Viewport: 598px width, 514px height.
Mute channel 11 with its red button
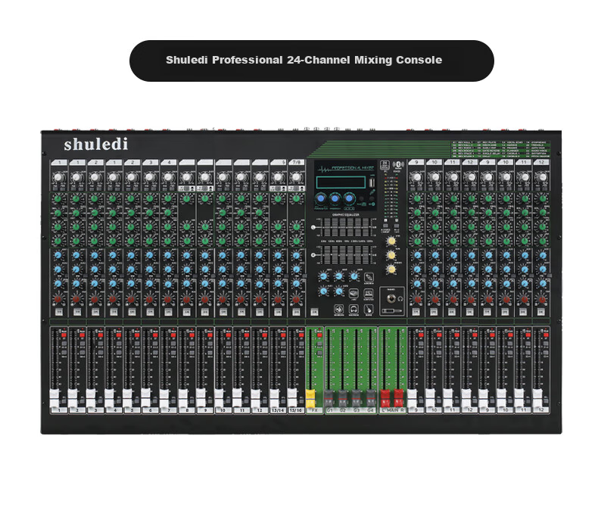pos(247,335)
